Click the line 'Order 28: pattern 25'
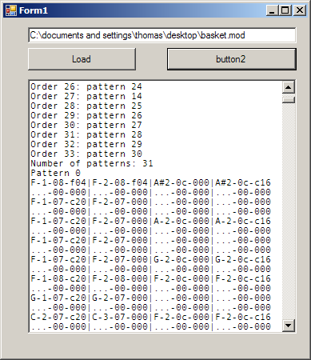The width and height of the screenshot is (311, 360). click(x=86, y=106)
